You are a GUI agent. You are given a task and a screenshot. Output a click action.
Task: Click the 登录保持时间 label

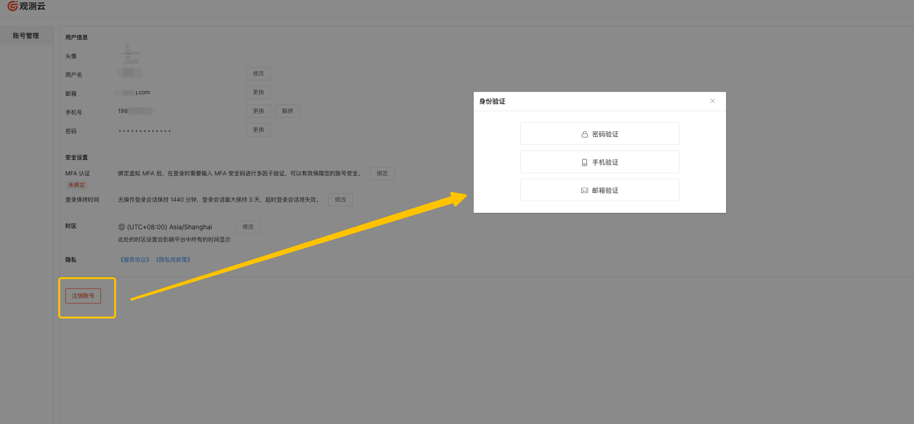82,200
